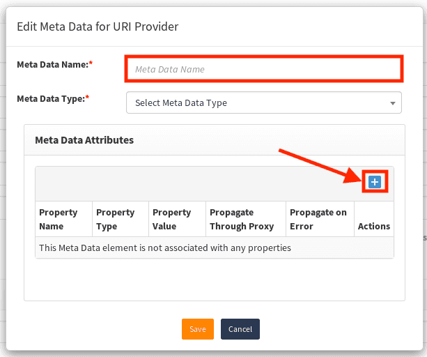427x357 pixels.
Task: Select the empty properties message row
Action: 165,248
